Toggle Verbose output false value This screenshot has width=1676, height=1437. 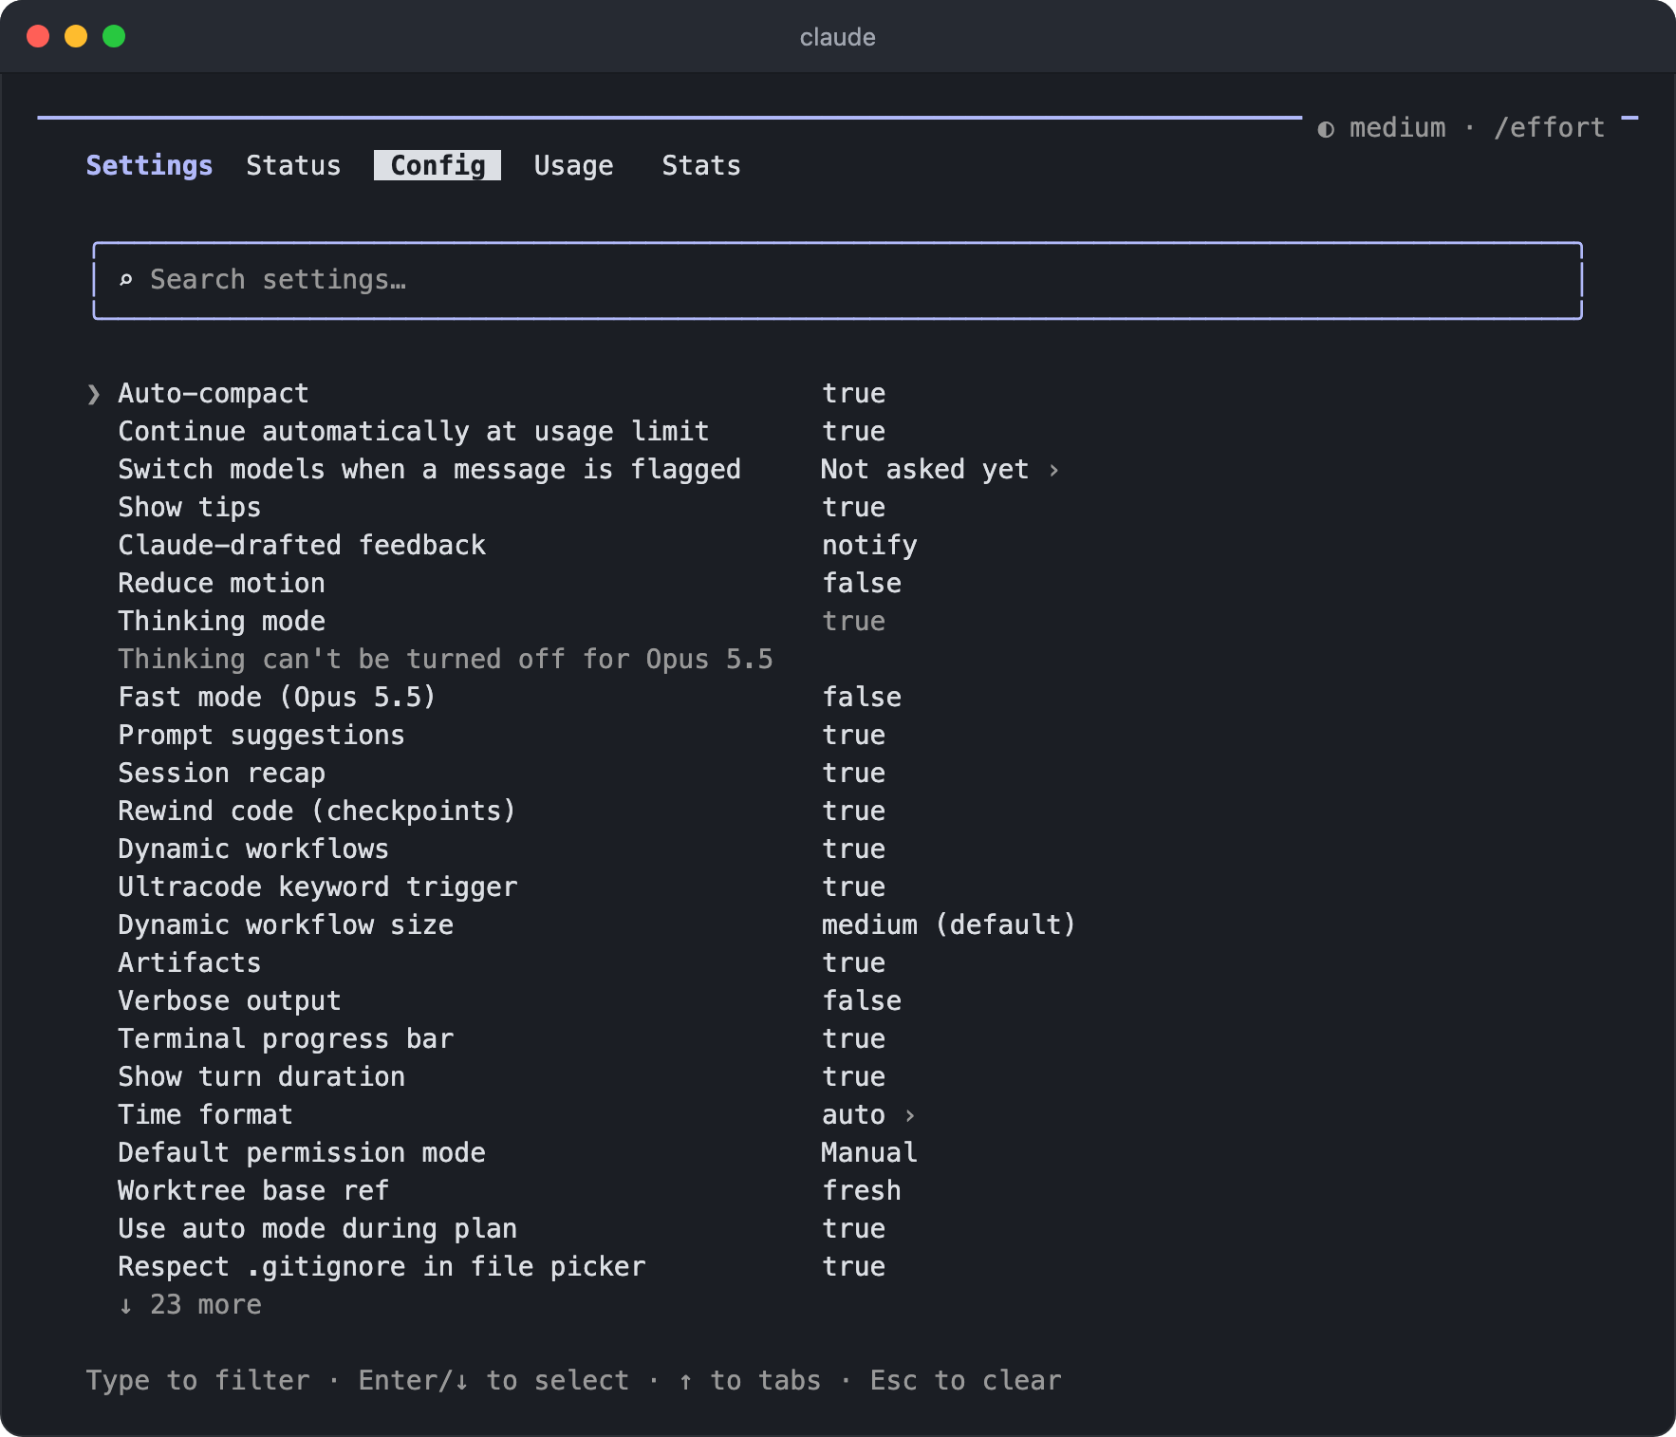tap(862, 1001)
